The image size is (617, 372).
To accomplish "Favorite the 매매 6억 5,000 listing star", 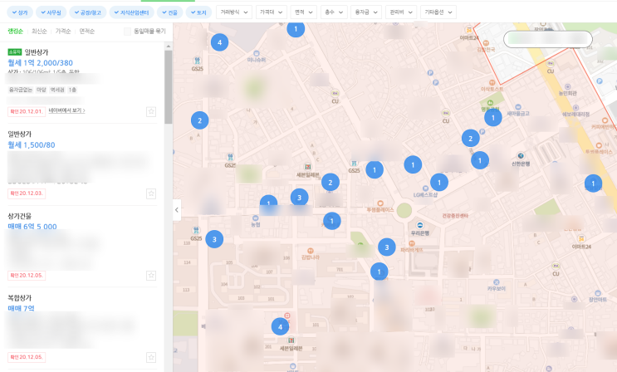I will point(151,275).
